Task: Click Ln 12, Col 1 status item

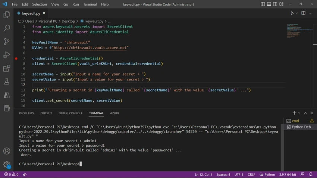Action: (203, 175)
